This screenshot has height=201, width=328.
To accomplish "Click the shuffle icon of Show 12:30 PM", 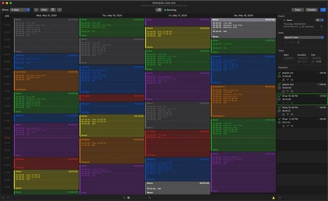I will tap(292, 114).
